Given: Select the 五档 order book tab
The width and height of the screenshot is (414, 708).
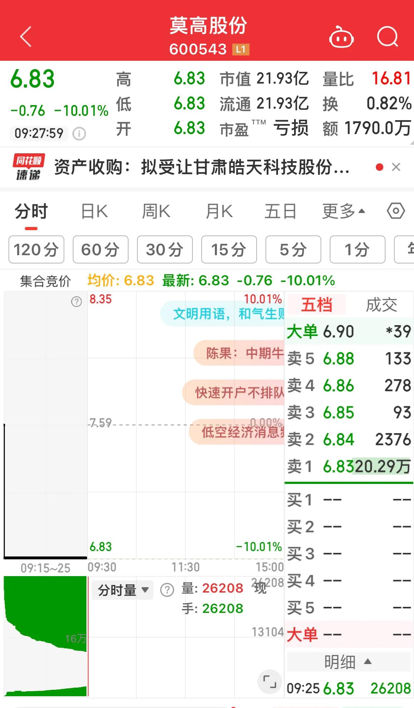Looking at the screenshot, I should (317, 305).
